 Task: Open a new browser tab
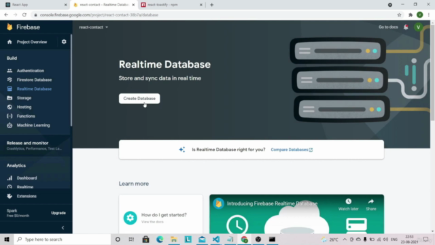pyautogui.click(x=211, y=5)
